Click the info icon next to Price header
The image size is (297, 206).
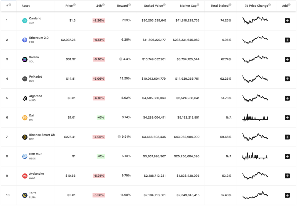tap(75, 5)
